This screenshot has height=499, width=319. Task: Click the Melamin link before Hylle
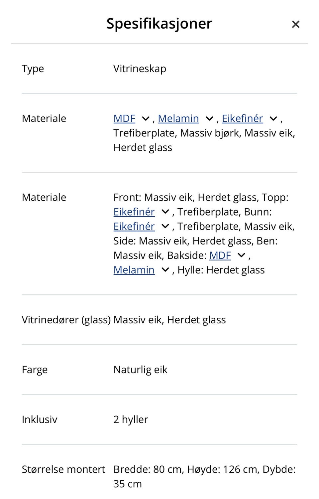point(134,270)
